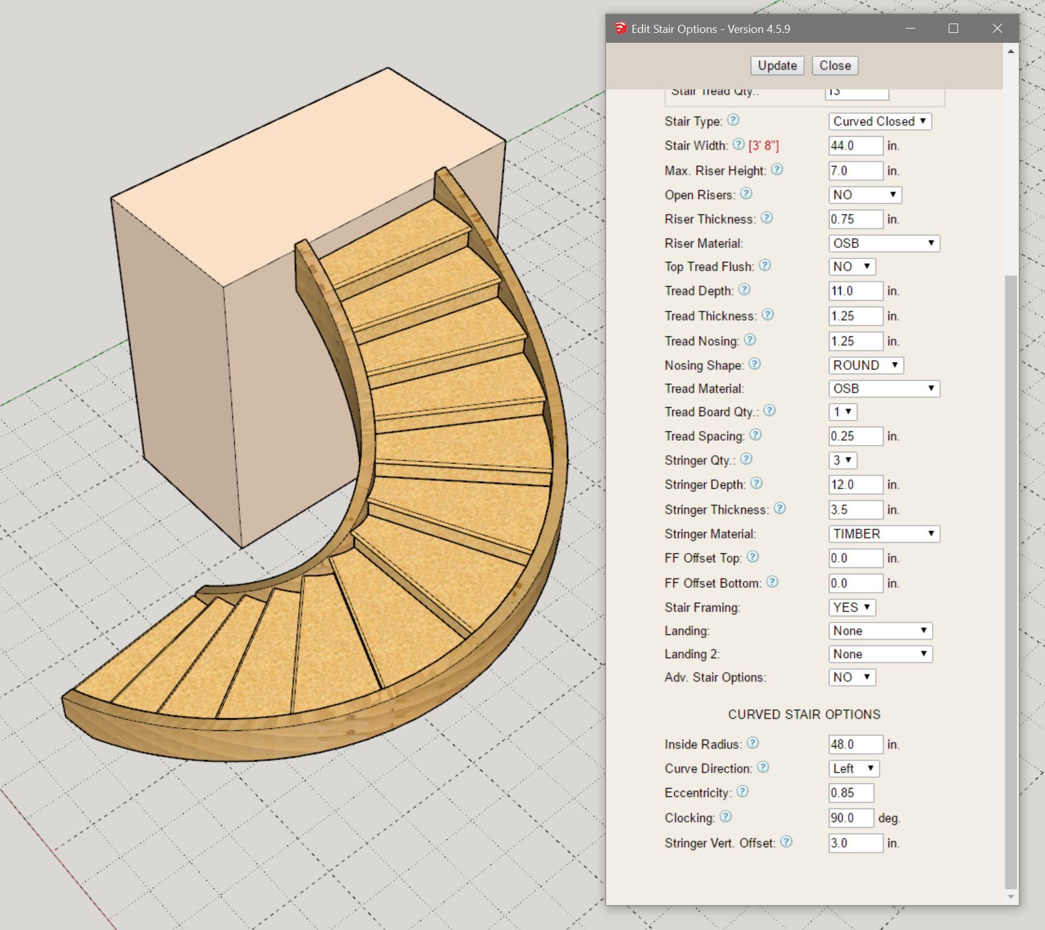Screen dimensions: 1045x930
Task: Open help icon for FF Offset Top
Action: pos(753,557)
